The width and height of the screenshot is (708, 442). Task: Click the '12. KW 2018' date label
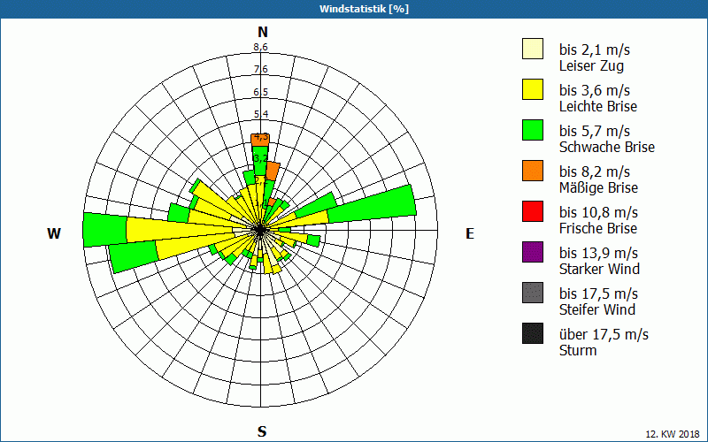(673, 434)
